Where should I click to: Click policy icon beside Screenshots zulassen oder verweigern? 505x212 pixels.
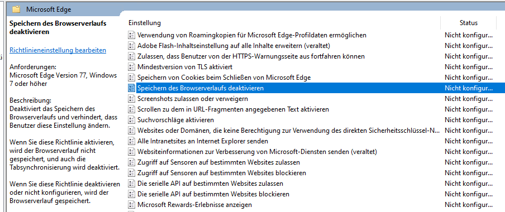pos(131,99)
